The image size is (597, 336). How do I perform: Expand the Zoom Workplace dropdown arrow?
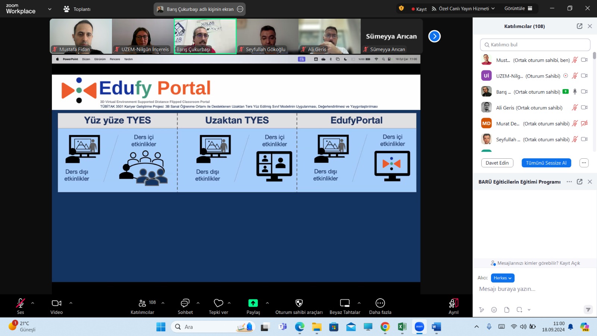[x=50, y=9]
